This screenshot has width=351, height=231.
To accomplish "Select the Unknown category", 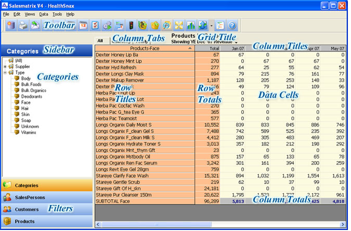I will coord(30,126).
